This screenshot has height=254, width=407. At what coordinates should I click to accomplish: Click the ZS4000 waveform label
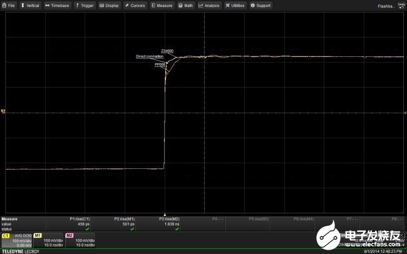[167, 51]
